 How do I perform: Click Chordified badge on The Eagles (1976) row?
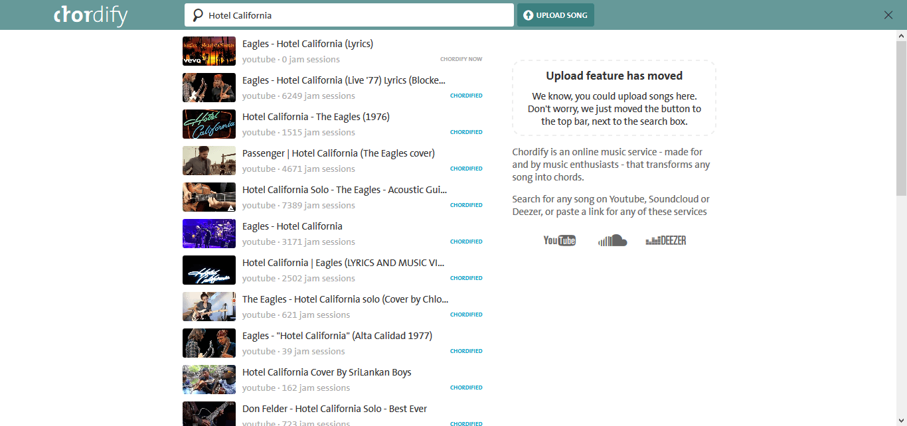466,132
